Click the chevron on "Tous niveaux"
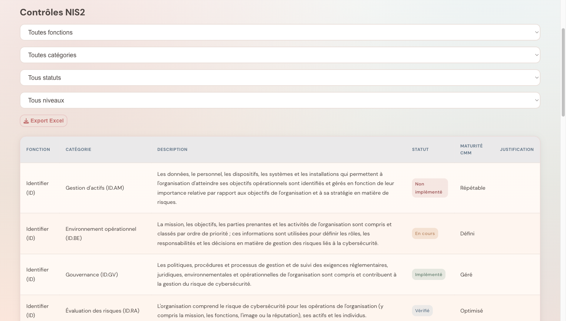The image size is (566, 321). [x=536, y=100]
